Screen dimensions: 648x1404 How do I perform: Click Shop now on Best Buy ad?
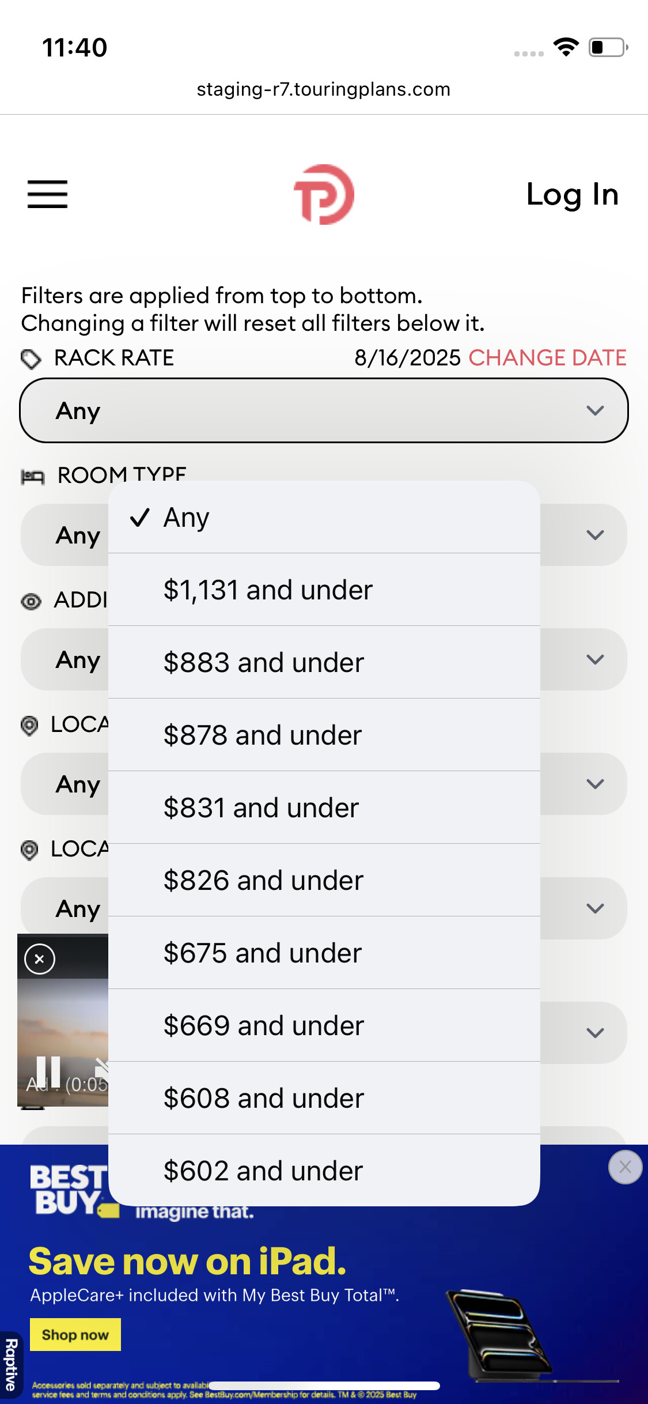coord(75,1334)
